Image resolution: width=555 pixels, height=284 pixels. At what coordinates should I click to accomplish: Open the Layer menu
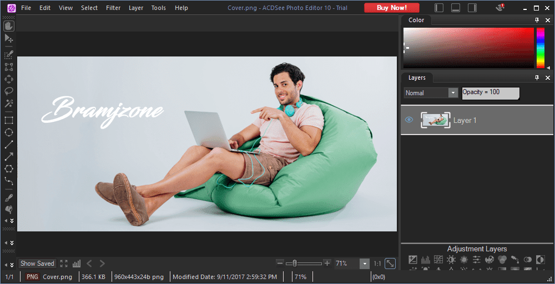click(x=136, y=8)
